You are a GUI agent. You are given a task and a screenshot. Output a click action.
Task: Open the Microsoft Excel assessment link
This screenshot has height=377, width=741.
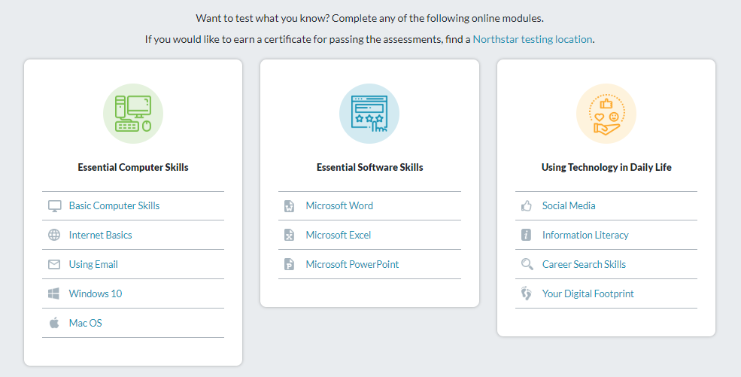click(x=339, y=235)
